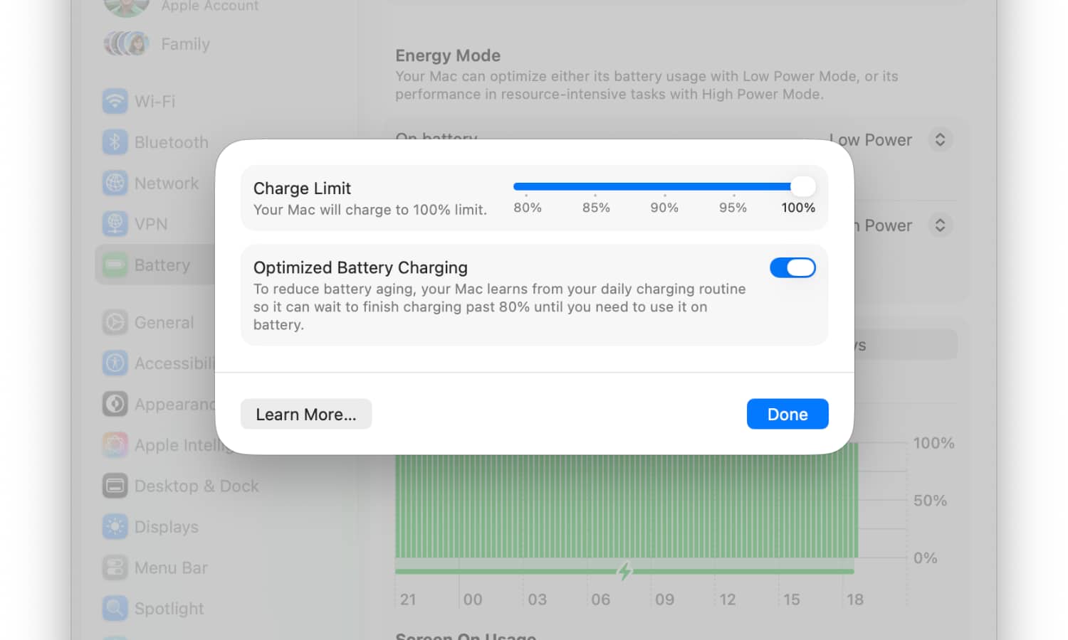Select the Accessibility settings icon
The height and width of the screenshot is (640, 1068).
[115, 363]
